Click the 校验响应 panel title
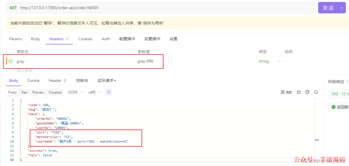This screenshot has width=349, height=166. [x=336, y=82]
